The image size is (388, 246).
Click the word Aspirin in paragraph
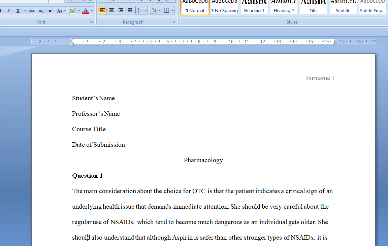[x=182, y=238]
